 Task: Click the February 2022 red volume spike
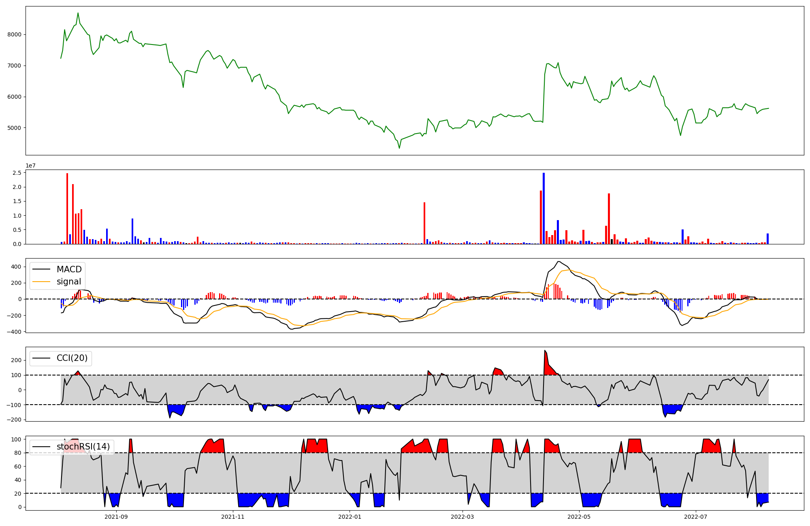(424, 223)
